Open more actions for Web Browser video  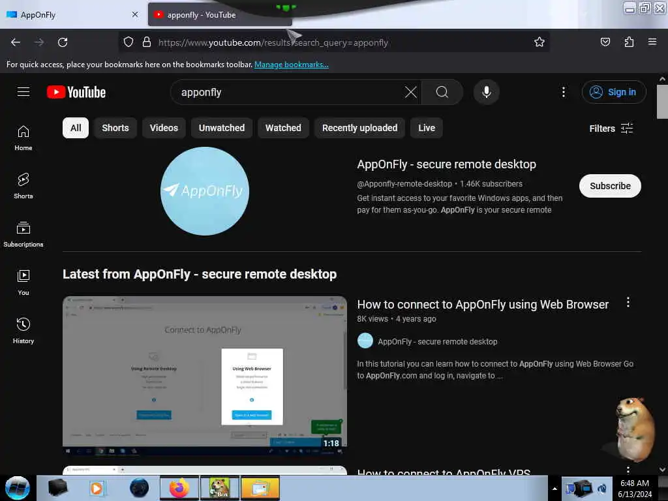pyautogui.click(x=628, y=303)
